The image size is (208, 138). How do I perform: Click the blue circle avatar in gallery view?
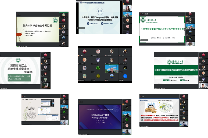[125, 76]
